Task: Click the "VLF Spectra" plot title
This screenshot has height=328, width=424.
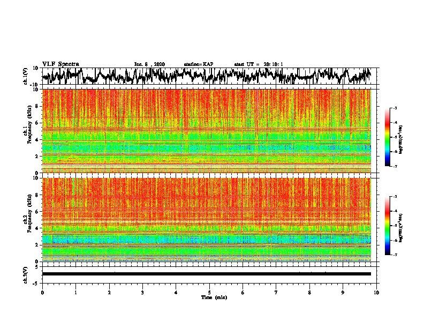Action: point(60,64)
